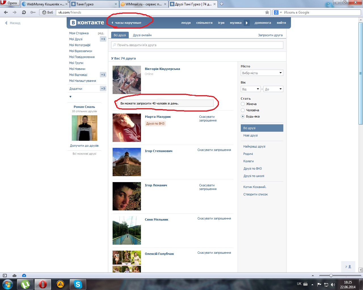The width and height of the screenshot is (363, 290).
Task: Select the Всі друзі tab above search
Action: [x=120, y=35]
